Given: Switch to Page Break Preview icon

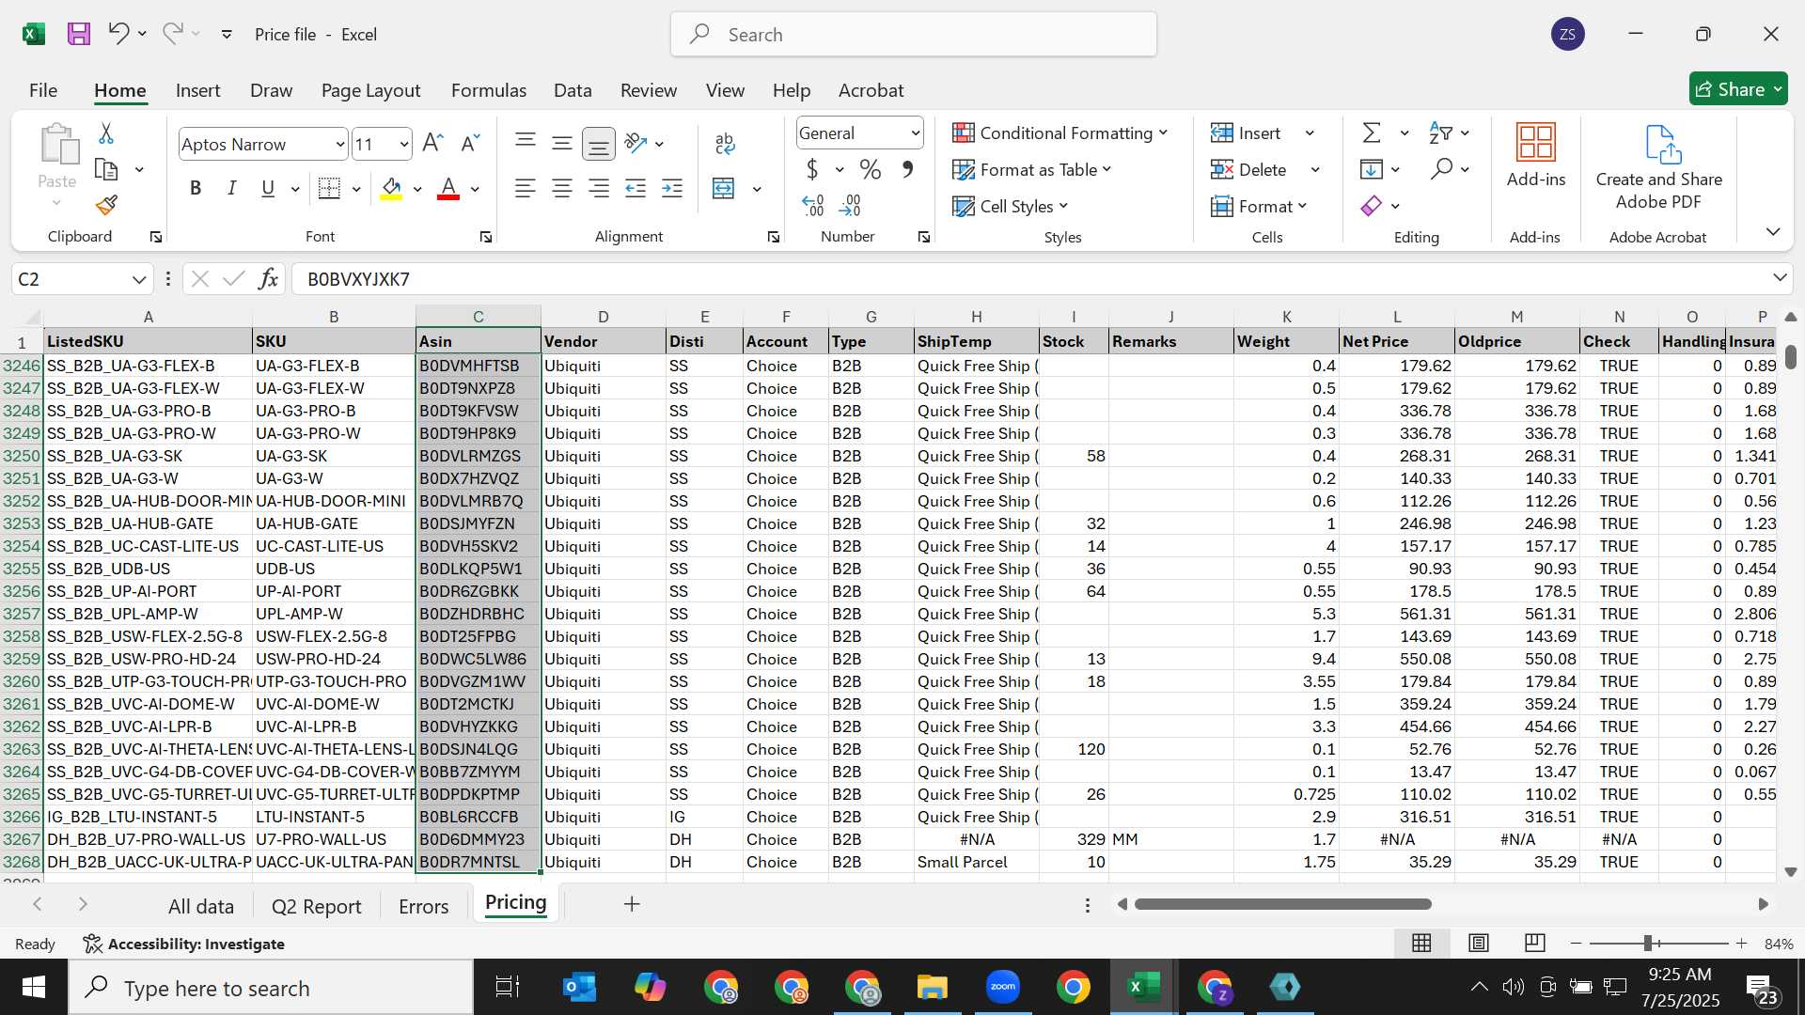Looking at the screenshot, I should coord(1534,943).
